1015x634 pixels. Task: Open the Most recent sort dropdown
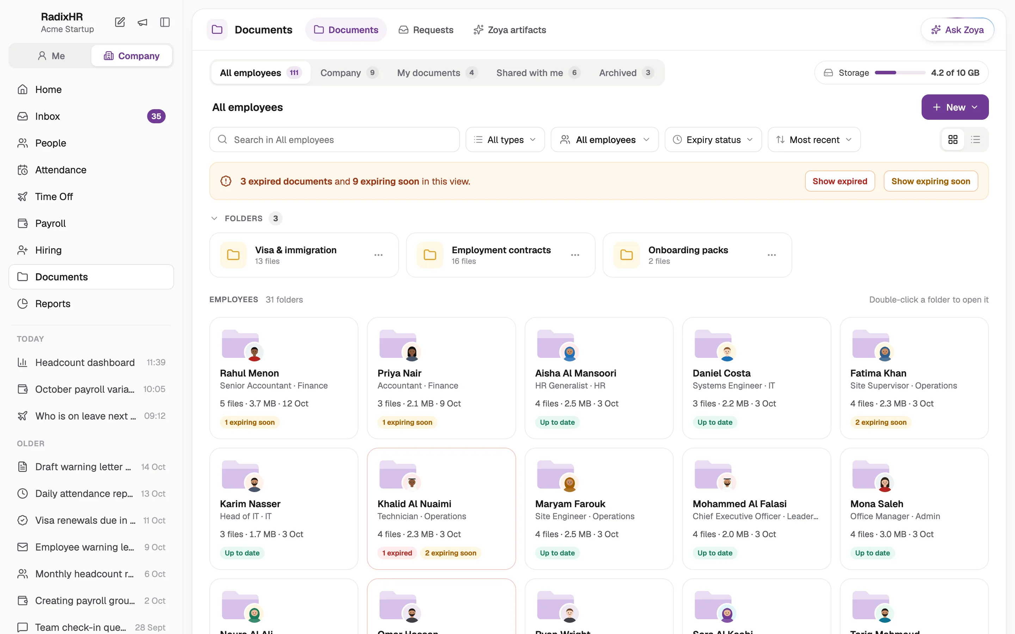(x=814, y=139)
